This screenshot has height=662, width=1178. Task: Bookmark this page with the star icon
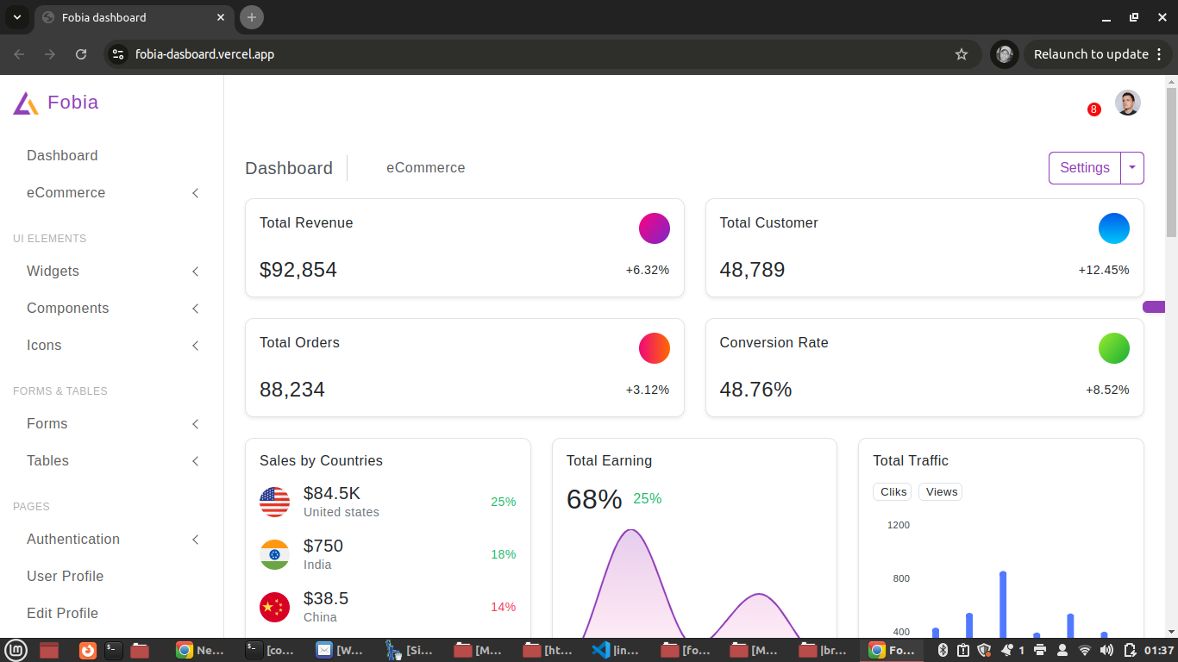click(x=962, y=54)
